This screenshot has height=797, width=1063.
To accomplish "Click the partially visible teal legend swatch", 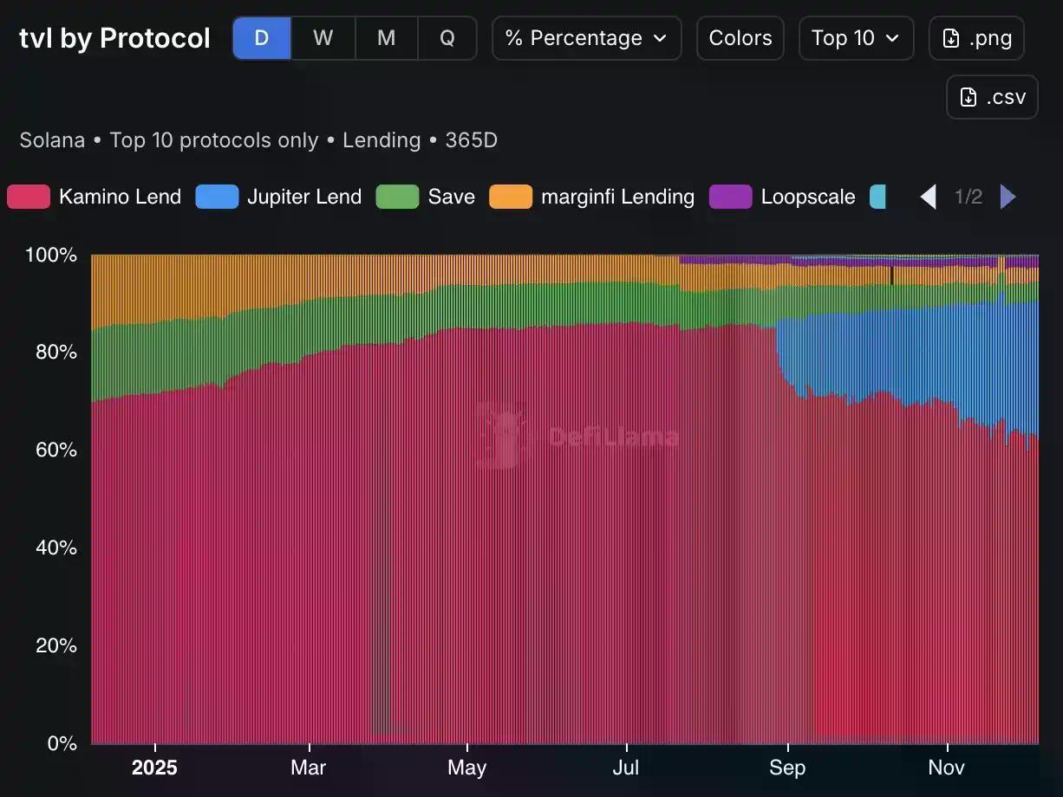I will coord(877,197).
